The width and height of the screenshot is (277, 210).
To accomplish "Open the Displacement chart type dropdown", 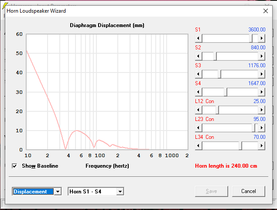I will pyautogui.click(x=58, y=191).
